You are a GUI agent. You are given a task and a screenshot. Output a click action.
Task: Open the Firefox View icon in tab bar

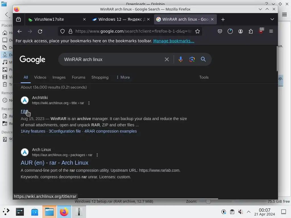18,19
